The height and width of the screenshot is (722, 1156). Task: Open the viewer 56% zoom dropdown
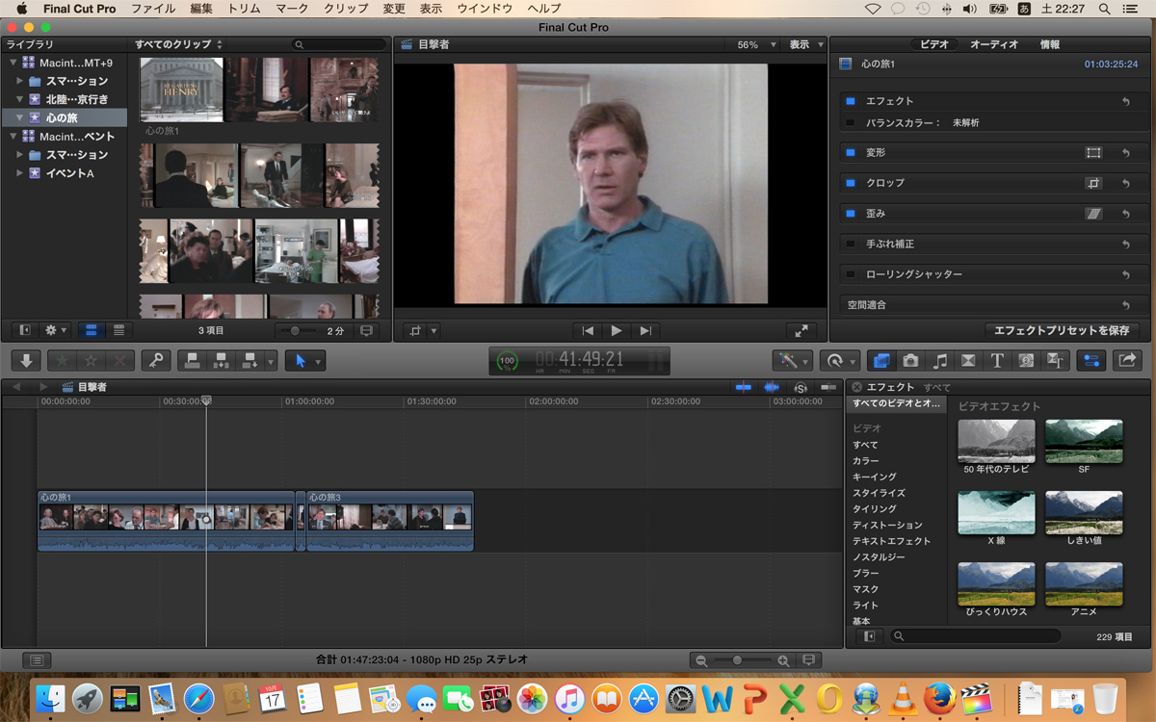[x=756, y=45]
